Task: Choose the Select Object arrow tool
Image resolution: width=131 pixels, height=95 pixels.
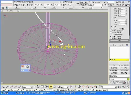Action: (35, 87)
